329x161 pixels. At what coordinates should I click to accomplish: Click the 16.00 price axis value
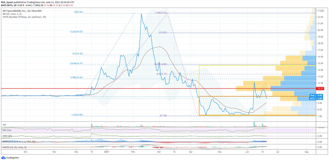[x=320, y=57]
